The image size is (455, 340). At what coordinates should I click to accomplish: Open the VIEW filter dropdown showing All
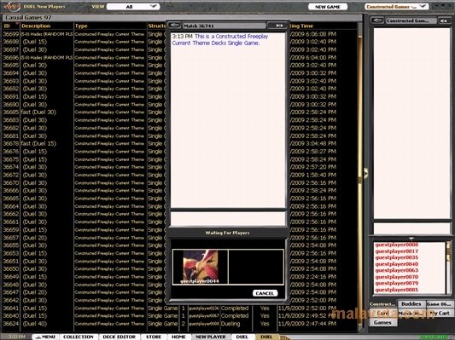click(x=133, y=7)
